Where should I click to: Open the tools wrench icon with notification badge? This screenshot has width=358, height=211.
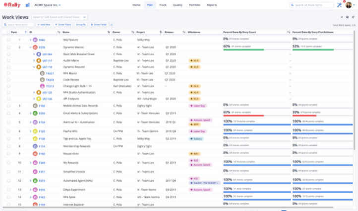(x=339, y=5)
